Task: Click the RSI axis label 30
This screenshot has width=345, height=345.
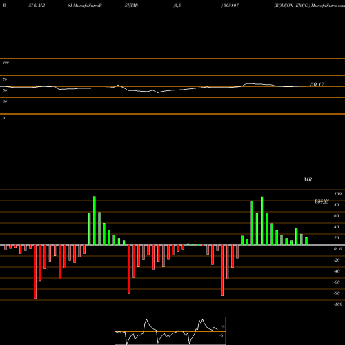Action: (x=5, y=101)
